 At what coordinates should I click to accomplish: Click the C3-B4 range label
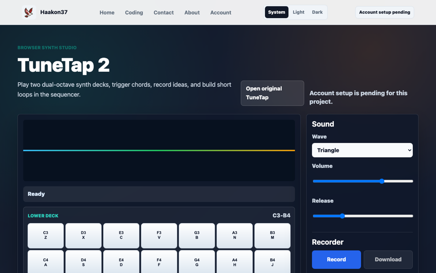(x=282, y=216)
